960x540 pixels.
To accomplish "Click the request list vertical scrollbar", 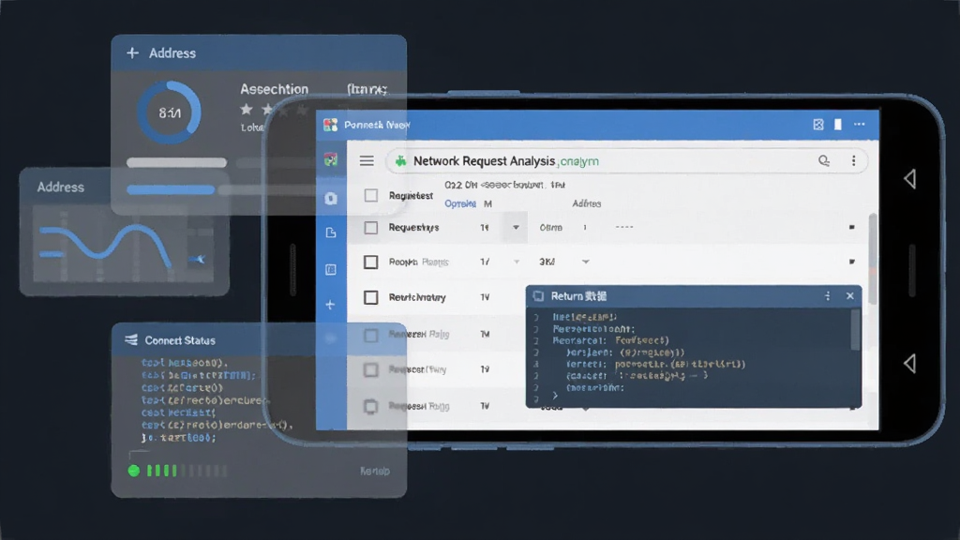I will coord(873,259).
